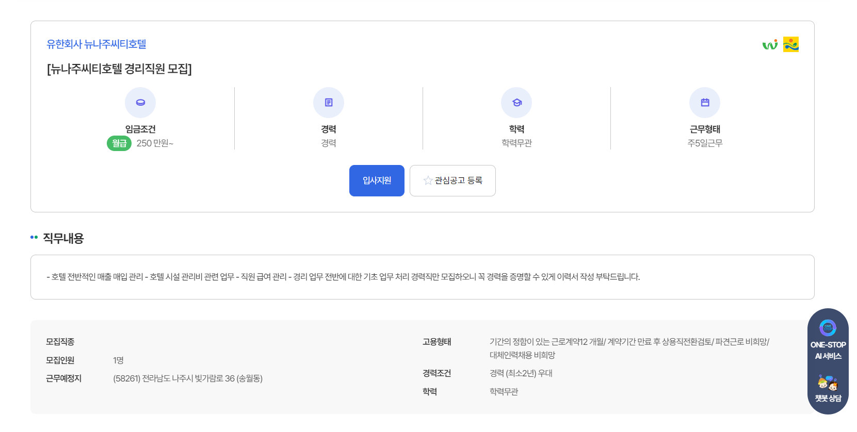Click the 학력무관 value under 학력 icon
This screenshot has width=857, height=432.
(x=516, y=143)
